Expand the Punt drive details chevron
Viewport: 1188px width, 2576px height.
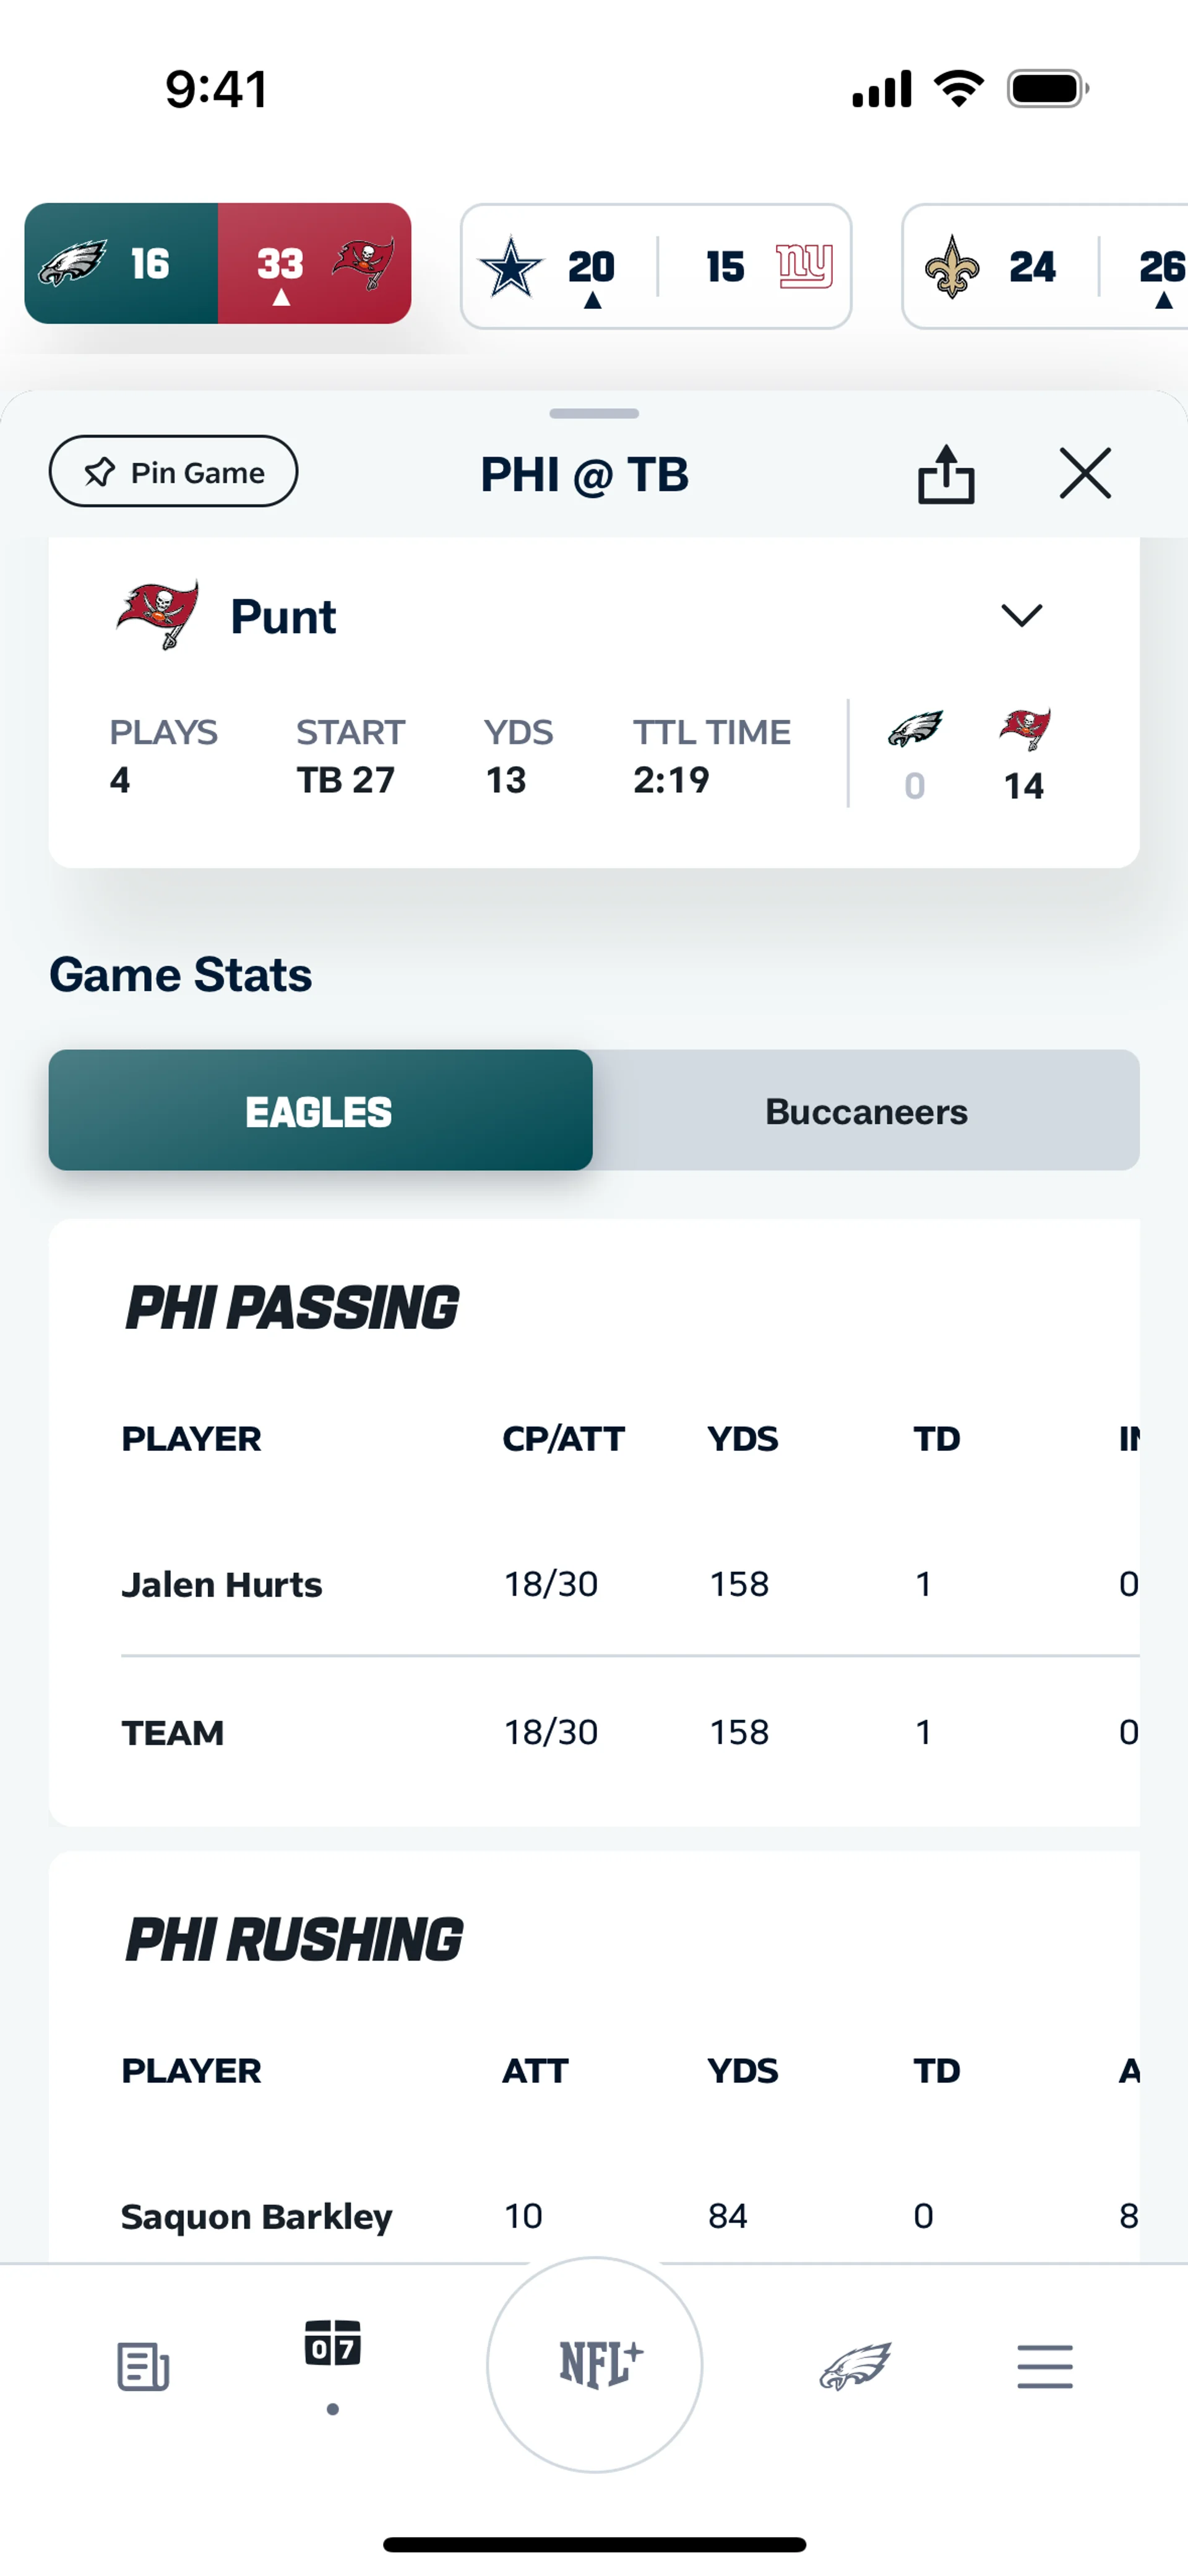[1021, 615]
